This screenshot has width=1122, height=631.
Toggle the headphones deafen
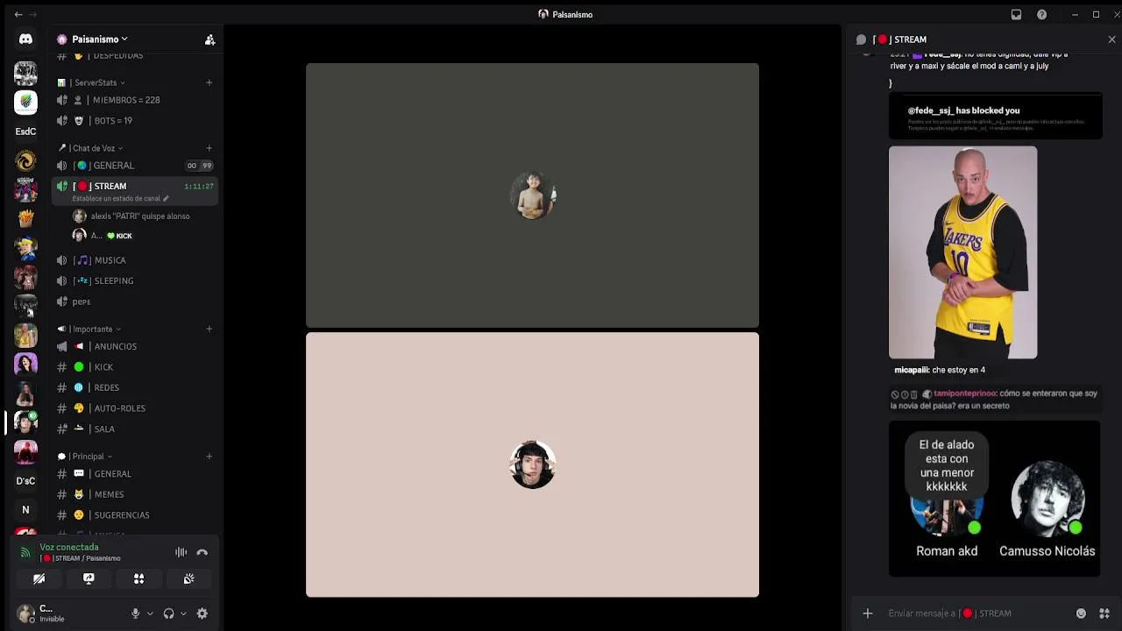[x=168, y=613]
